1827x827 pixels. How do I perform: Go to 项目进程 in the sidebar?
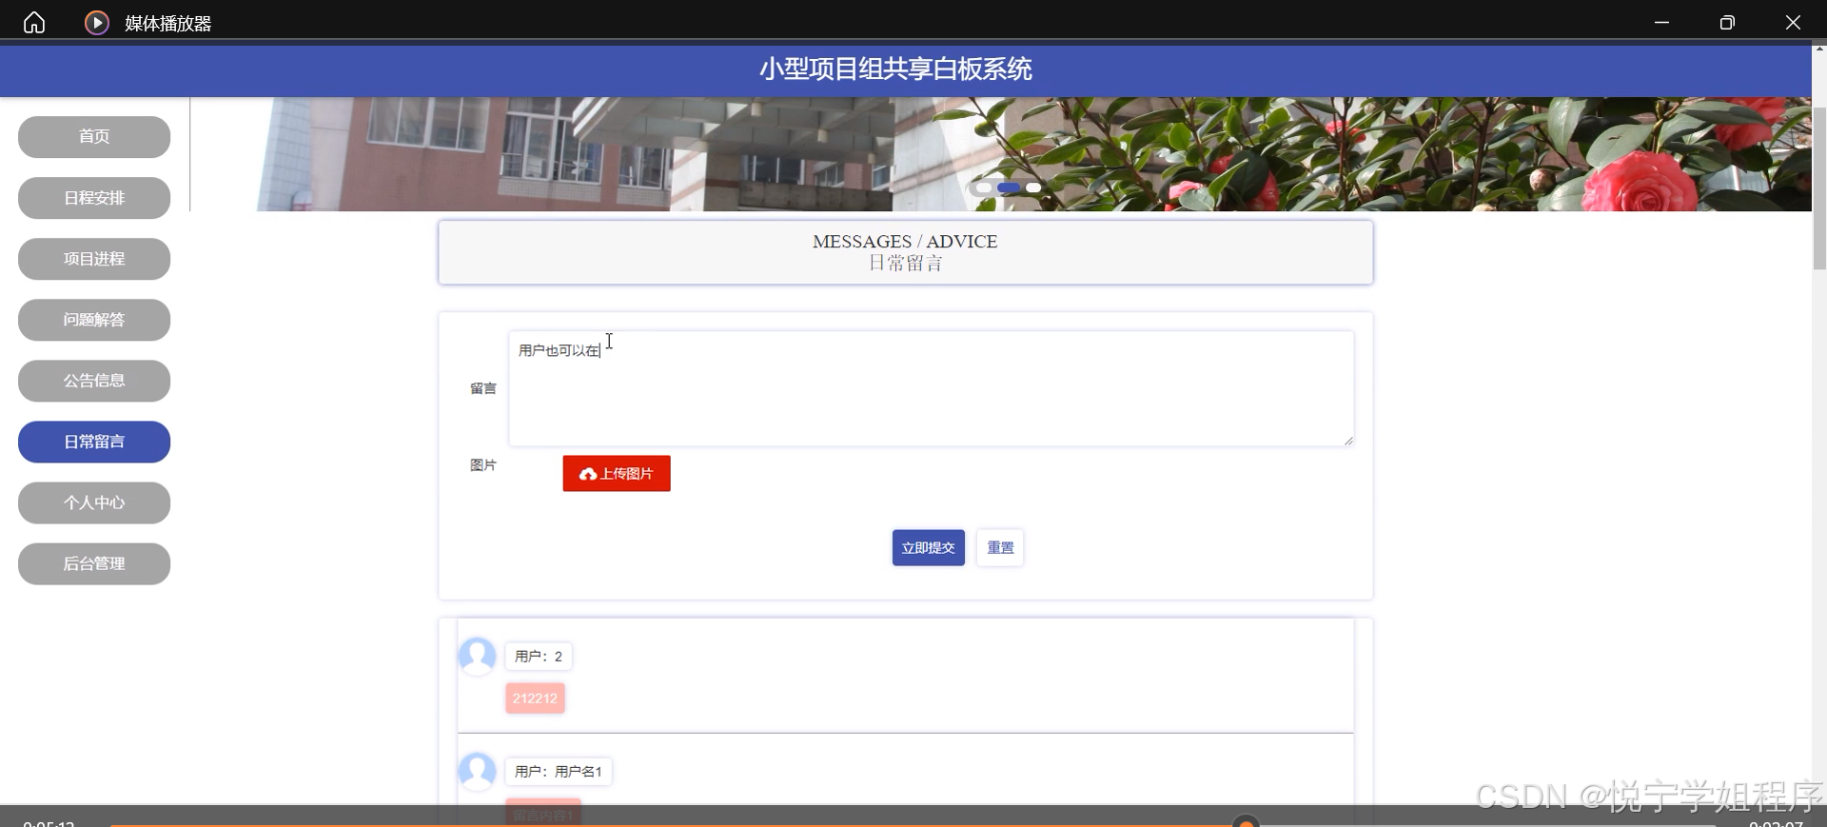94,259
